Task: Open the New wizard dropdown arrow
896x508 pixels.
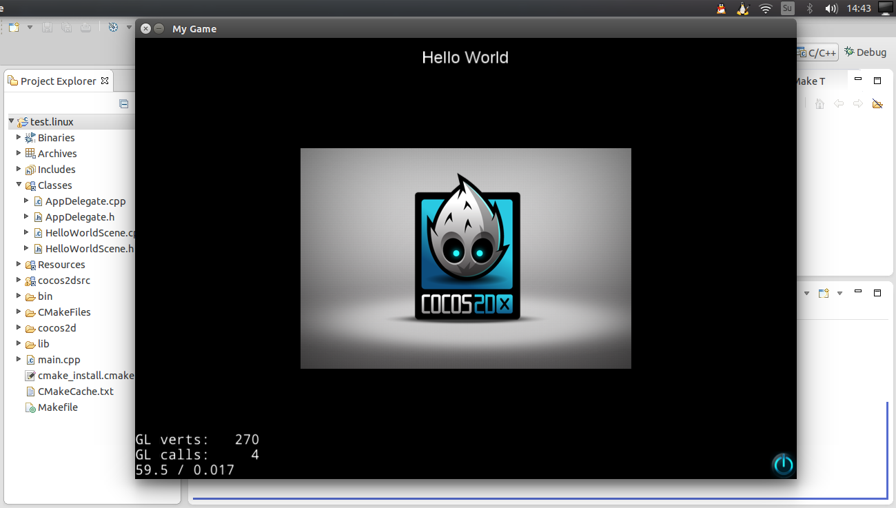Action: (30, 28)
